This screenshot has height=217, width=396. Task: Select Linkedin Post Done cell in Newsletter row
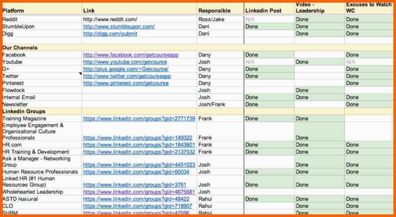pos(269,104)
